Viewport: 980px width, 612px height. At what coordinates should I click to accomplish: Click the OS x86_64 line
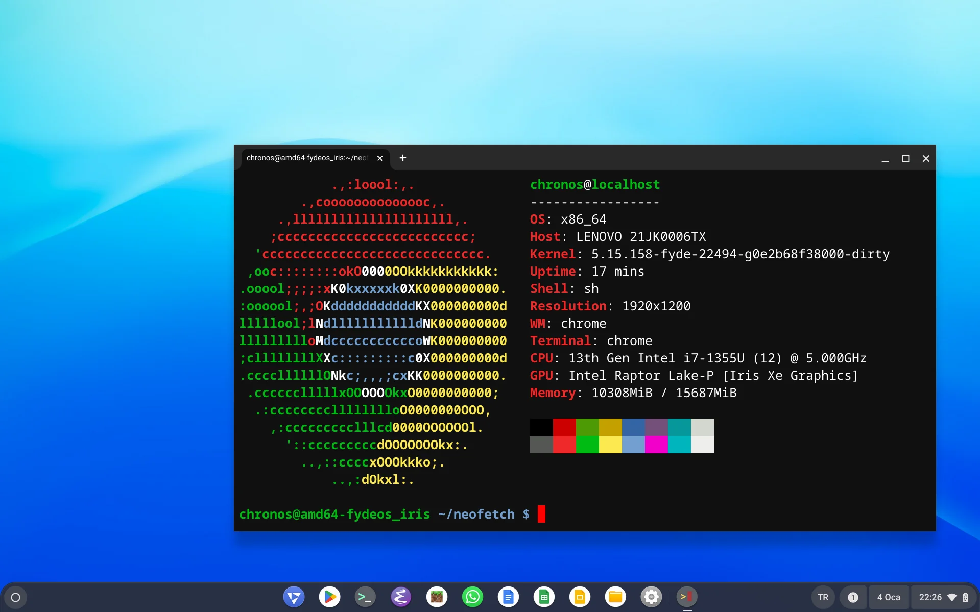click(x=568, y=219)
